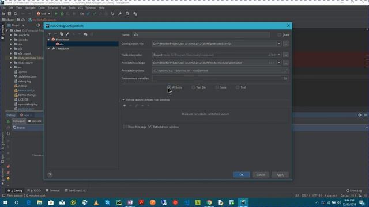Add a new configuration with the plus icon
The height and width of the screenshot is (207, 369).
[x=50, y=34]
